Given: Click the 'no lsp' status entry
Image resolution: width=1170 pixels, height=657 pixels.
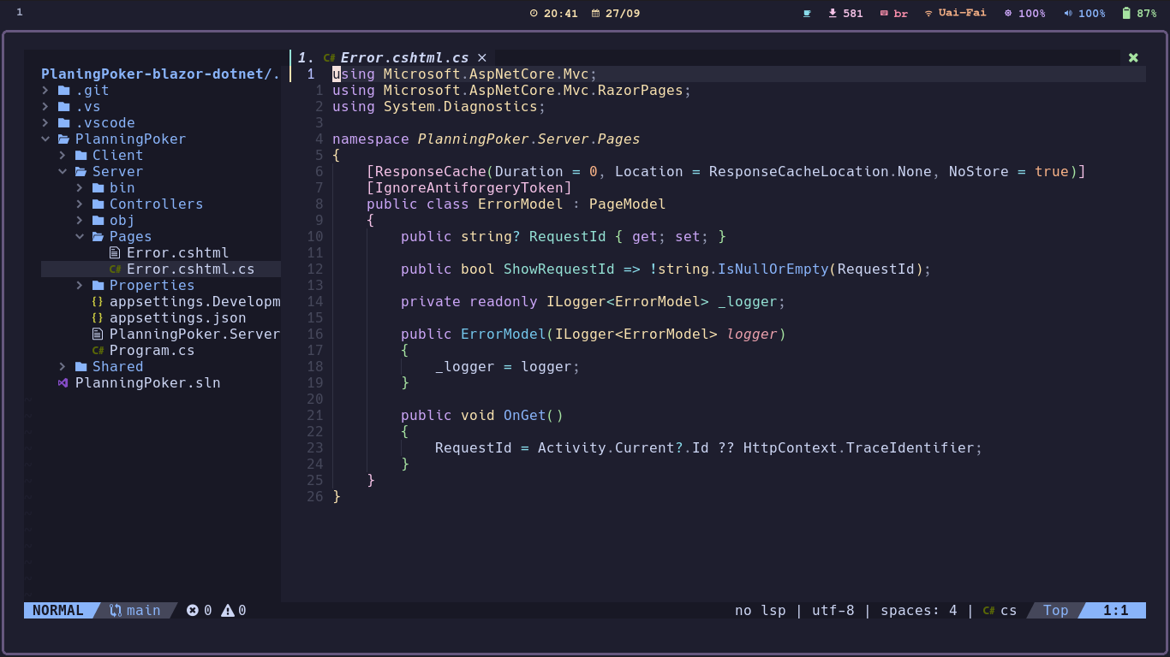Looking at the screenshot, I should (x=760, y=611).
